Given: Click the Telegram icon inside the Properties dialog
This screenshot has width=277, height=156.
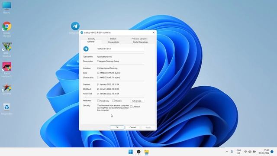Looking at the screenshot, I should click(x=86, y=49).
